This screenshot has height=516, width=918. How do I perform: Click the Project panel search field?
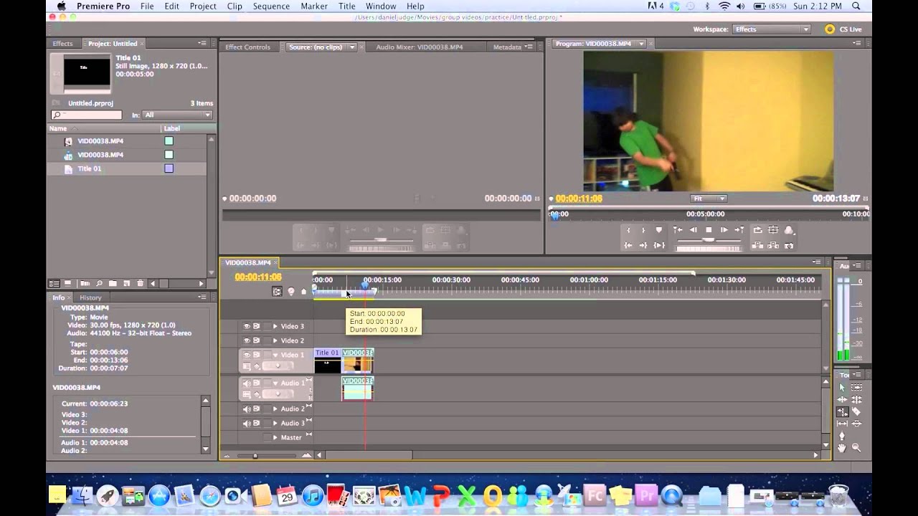86,115
